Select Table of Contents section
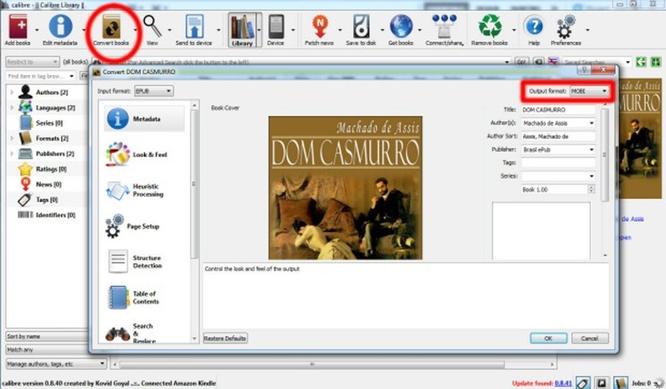The image size is (666, 389). [x=144, y=297]
